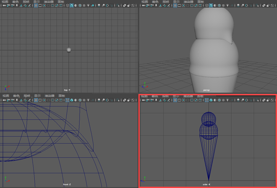
Task: Click Lock Camera in front view toolbar
Action: 8,100
